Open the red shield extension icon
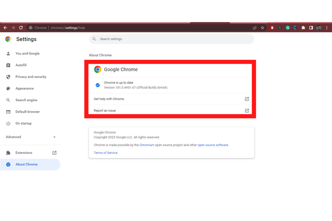 272,28
